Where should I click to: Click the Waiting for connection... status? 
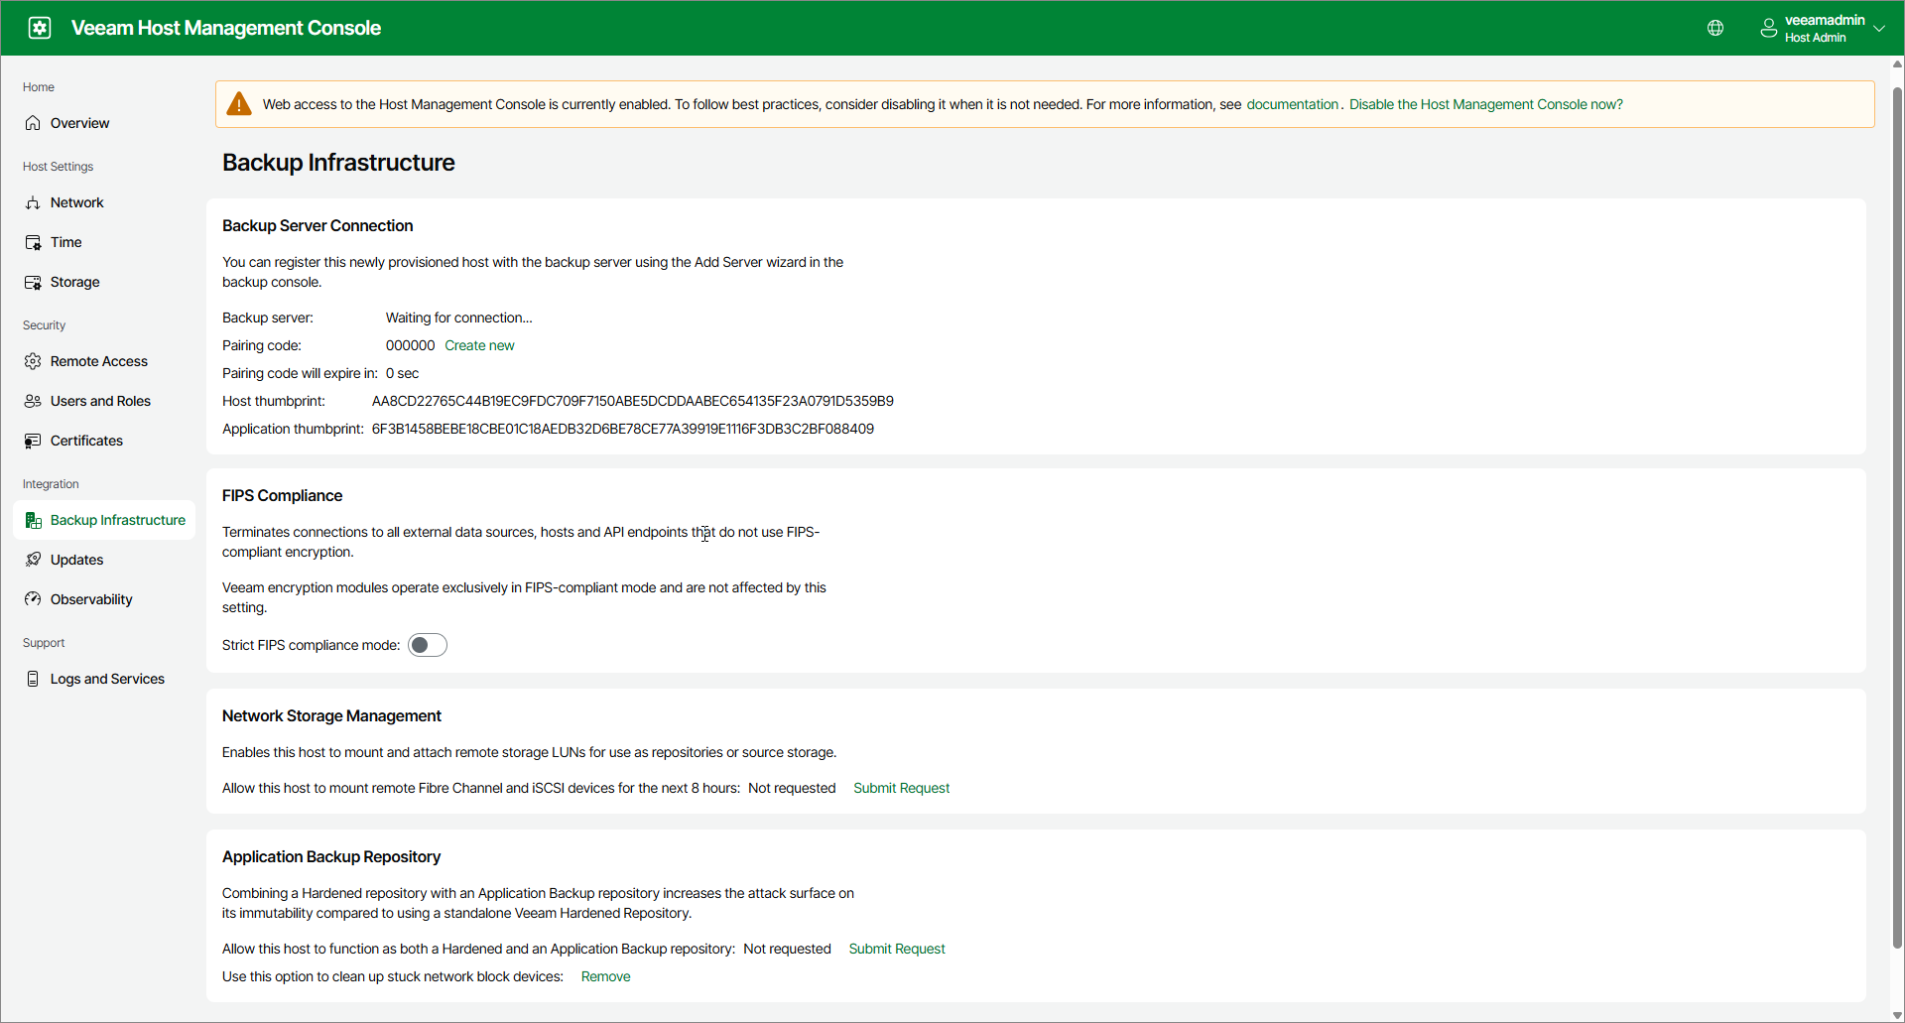point(458,318)
